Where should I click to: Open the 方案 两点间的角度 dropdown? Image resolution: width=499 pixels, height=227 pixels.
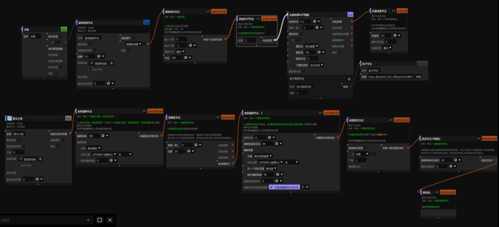point(262,156)
